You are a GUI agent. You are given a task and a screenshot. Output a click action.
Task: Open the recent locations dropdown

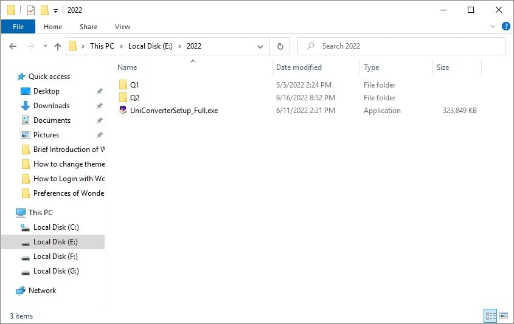click(45, 46)
